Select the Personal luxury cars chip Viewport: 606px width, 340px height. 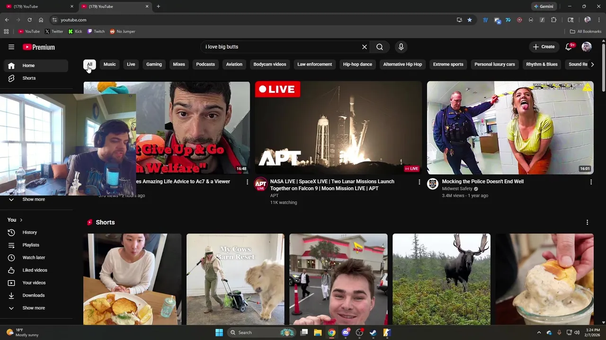495,64
